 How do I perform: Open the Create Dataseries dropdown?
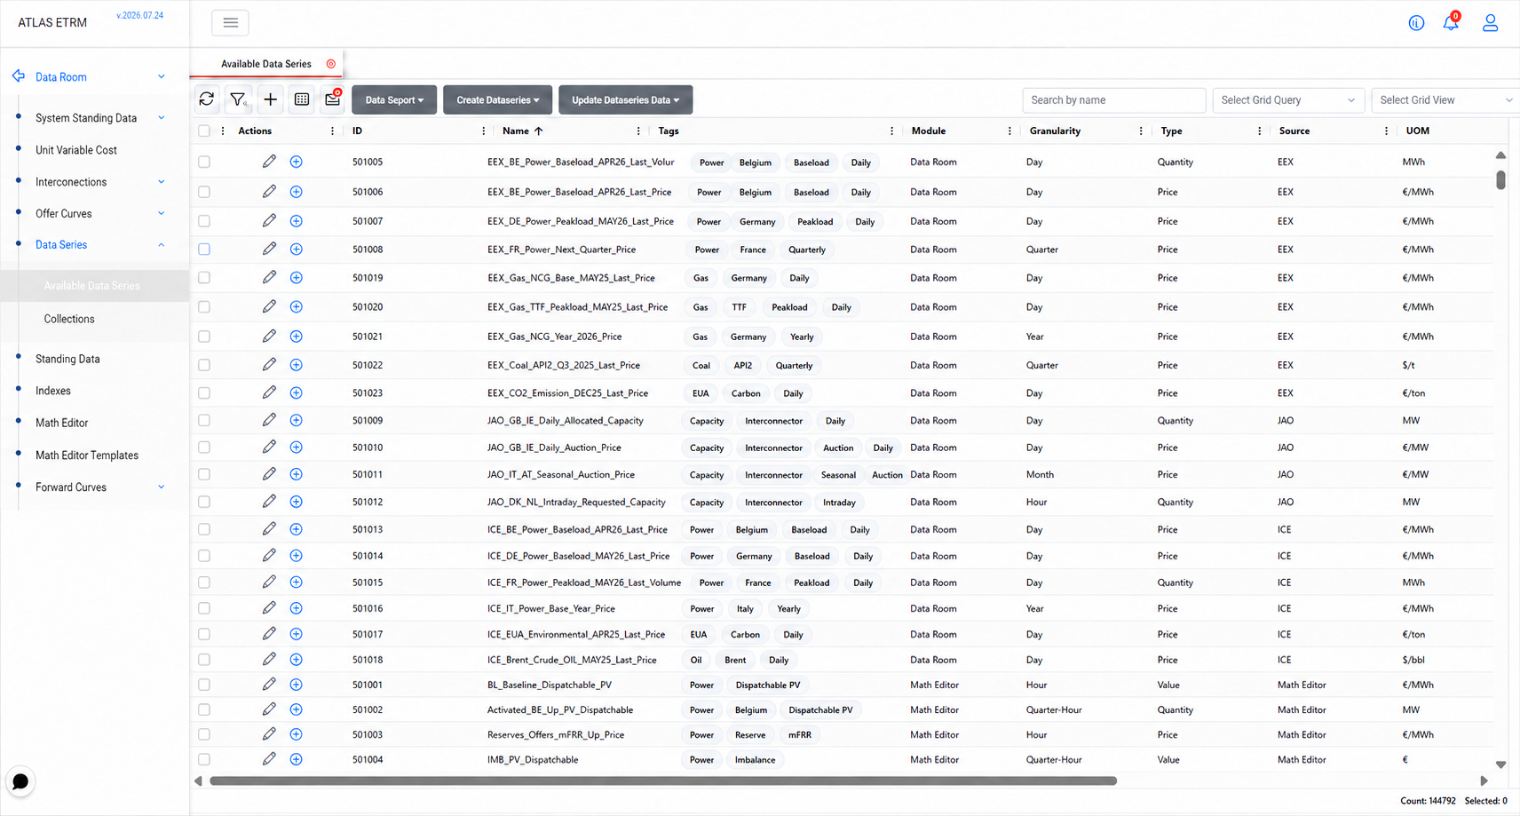click(x=497, y=99)
